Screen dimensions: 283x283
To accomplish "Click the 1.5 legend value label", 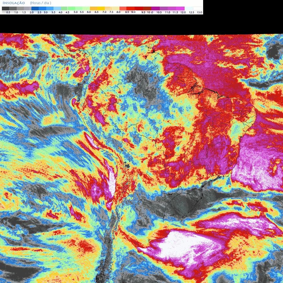I will (24, 12).
